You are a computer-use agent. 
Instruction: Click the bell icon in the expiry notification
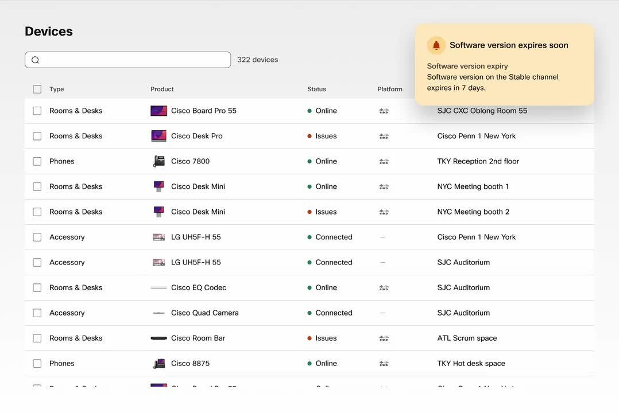[436, 45]
